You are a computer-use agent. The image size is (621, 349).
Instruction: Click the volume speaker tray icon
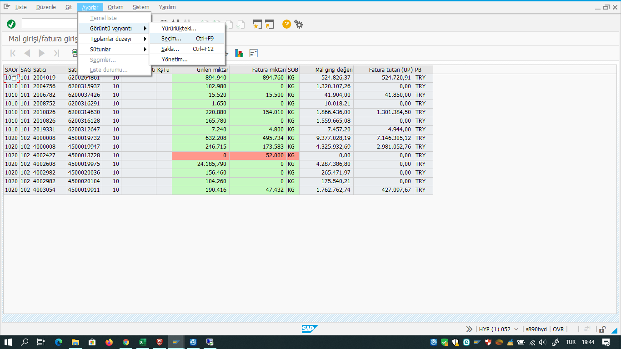543,342
